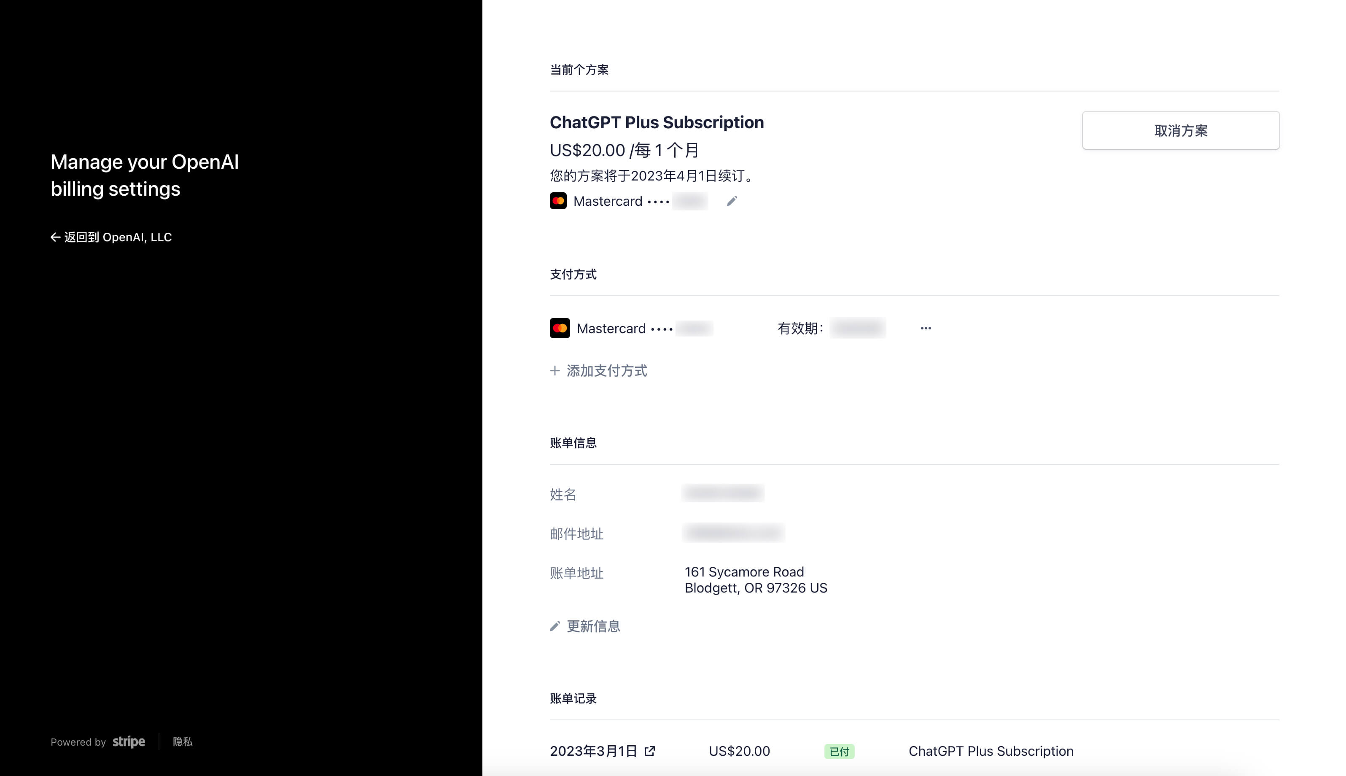Click the plus icon to add a payment method

[555, 371]
